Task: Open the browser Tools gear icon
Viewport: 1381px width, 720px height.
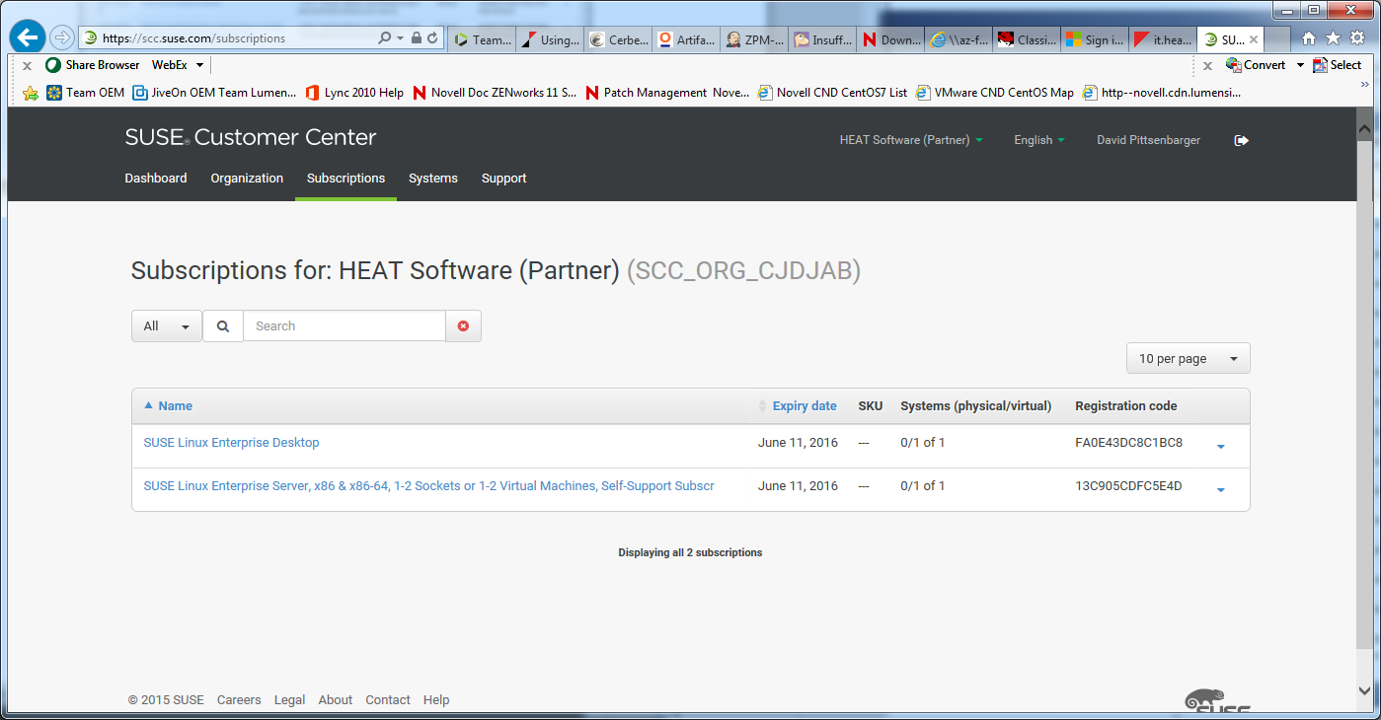Action: 1357,38
